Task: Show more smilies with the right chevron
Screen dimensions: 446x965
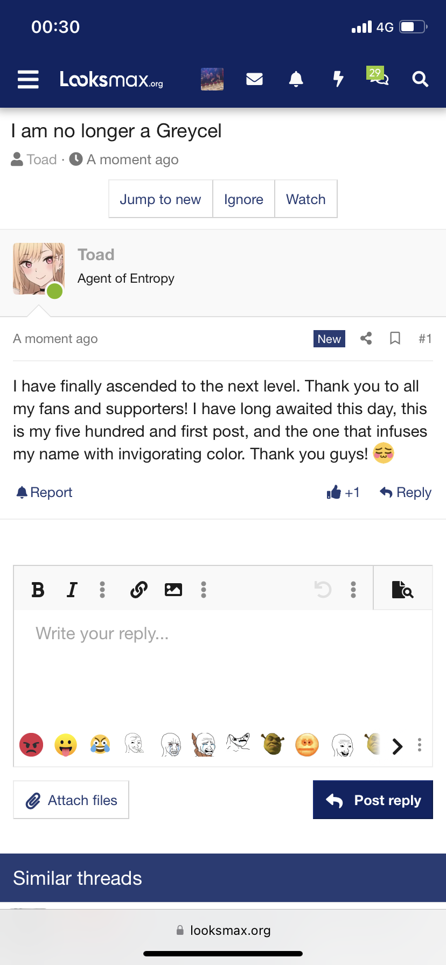Action: [398, 746]
